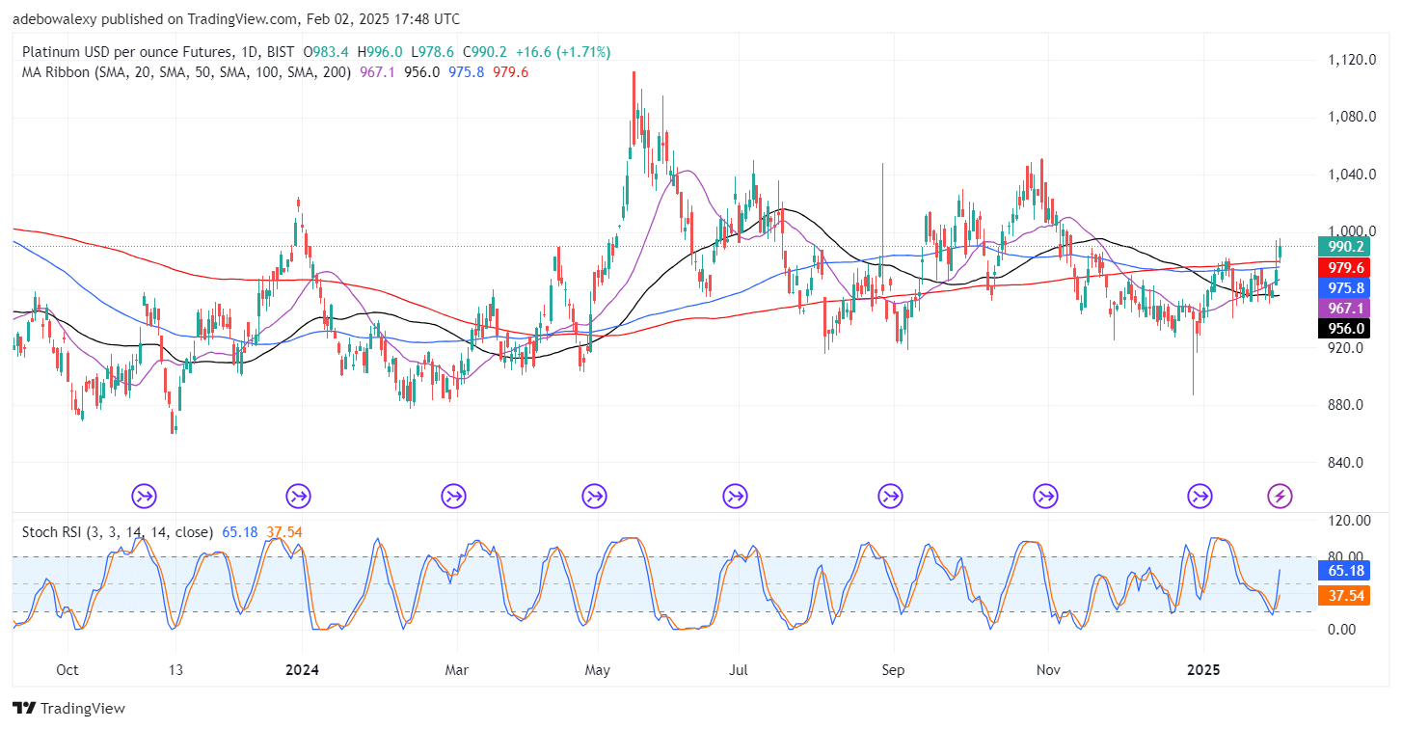Click the blue 975.8 SMA price label
This screenshot has height=729, width=1402.
[x=1342, y=288]
